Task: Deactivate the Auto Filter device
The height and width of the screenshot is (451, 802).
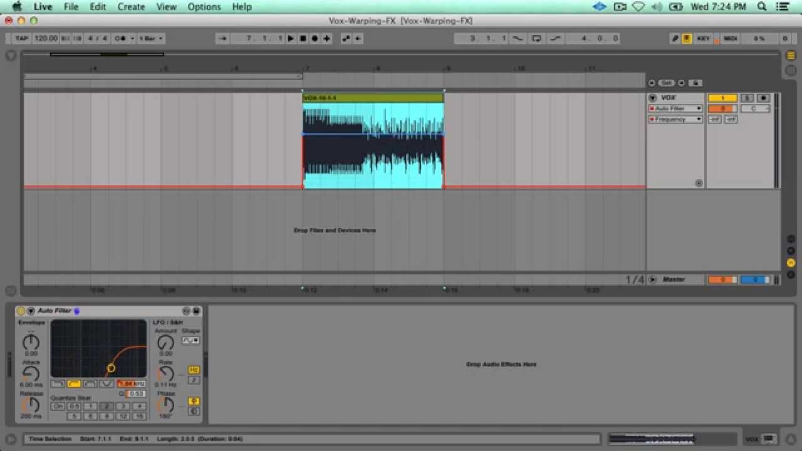Action: (21, 311)
